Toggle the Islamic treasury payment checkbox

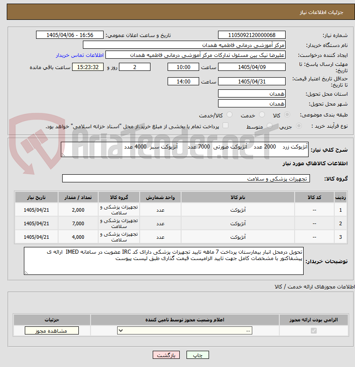coord(225,125)
